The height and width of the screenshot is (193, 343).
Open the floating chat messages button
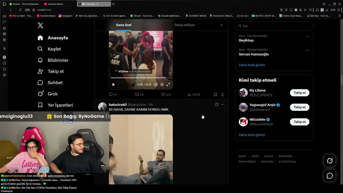pyautogui.click(x=330, y=176)
